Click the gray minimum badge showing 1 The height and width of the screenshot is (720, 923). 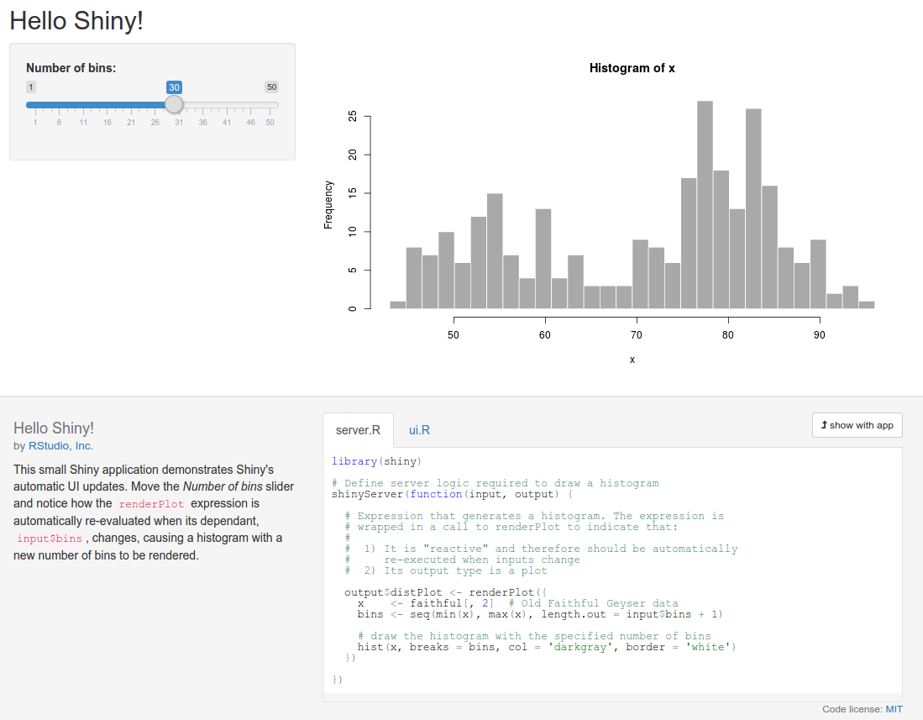(31, 87)
